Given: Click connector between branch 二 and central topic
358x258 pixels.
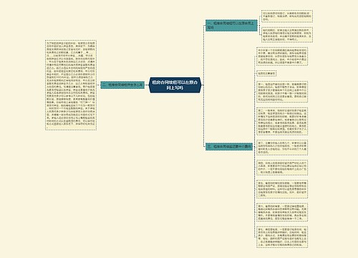Looking at the screenshot, I should coord(147,85).
